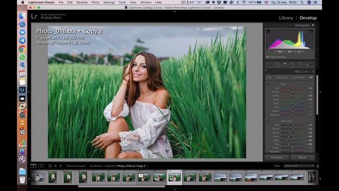Screen dimensions: 339x191
Task: Toggle shadow clipping indicator in histogram
Action: [x=268, y=31]
